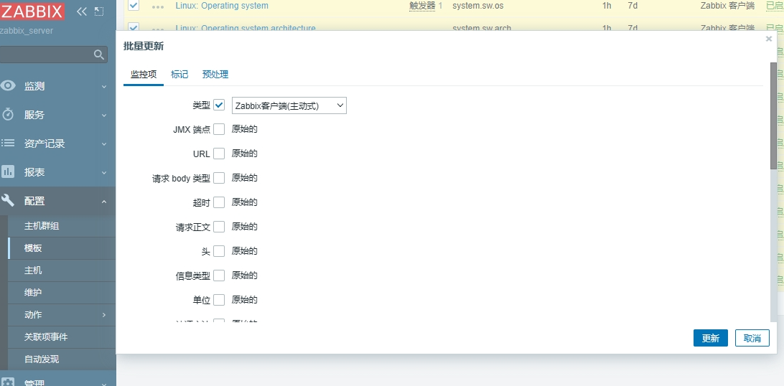Collapse the 配置 menu section
784x386 pixels.
pyautogui.click(x=103, y=202)
